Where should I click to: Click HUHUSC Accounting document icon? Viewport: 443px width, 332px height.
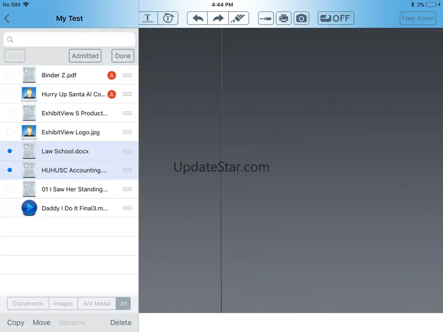[x=29, y=170]
